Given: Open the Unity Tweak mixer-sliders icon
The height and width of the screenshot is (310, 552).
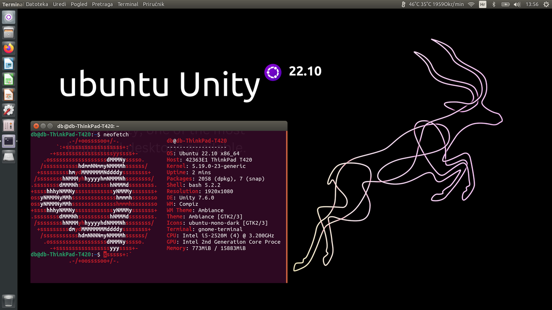Looking at the screenshot, I should coord(9,126).
